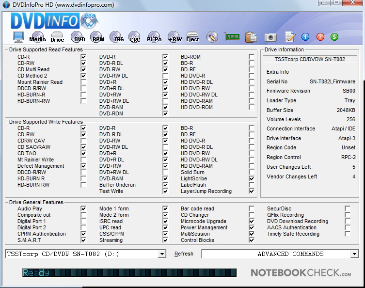Toggle Audio Play checkbox
This screenshot has width=365, height=288.
point(83,208)
